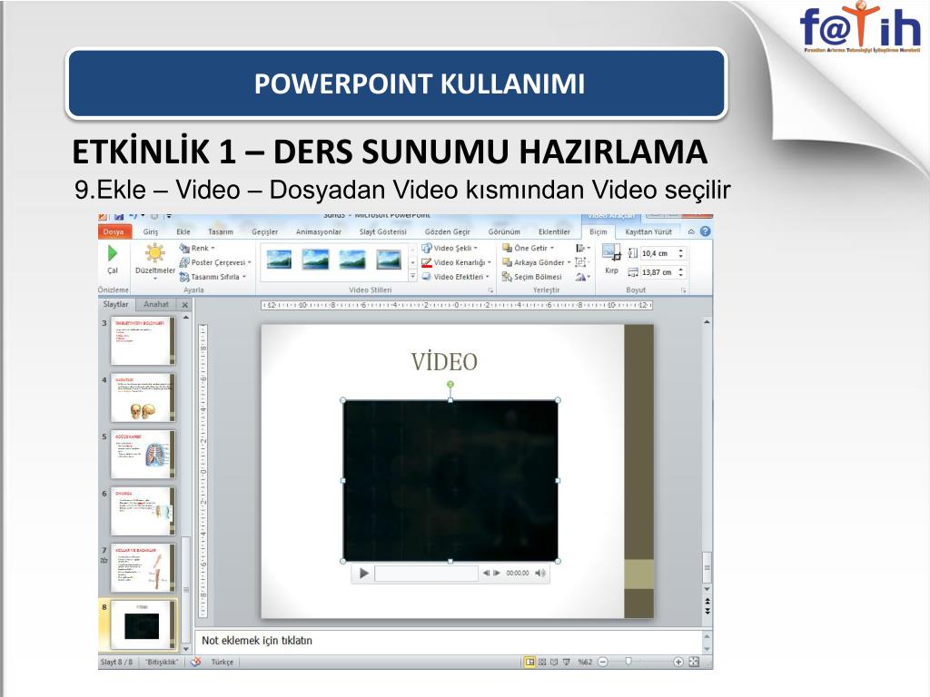
Task: Open Video Efektleri dropdown
Action: click(x=456, y=277)
